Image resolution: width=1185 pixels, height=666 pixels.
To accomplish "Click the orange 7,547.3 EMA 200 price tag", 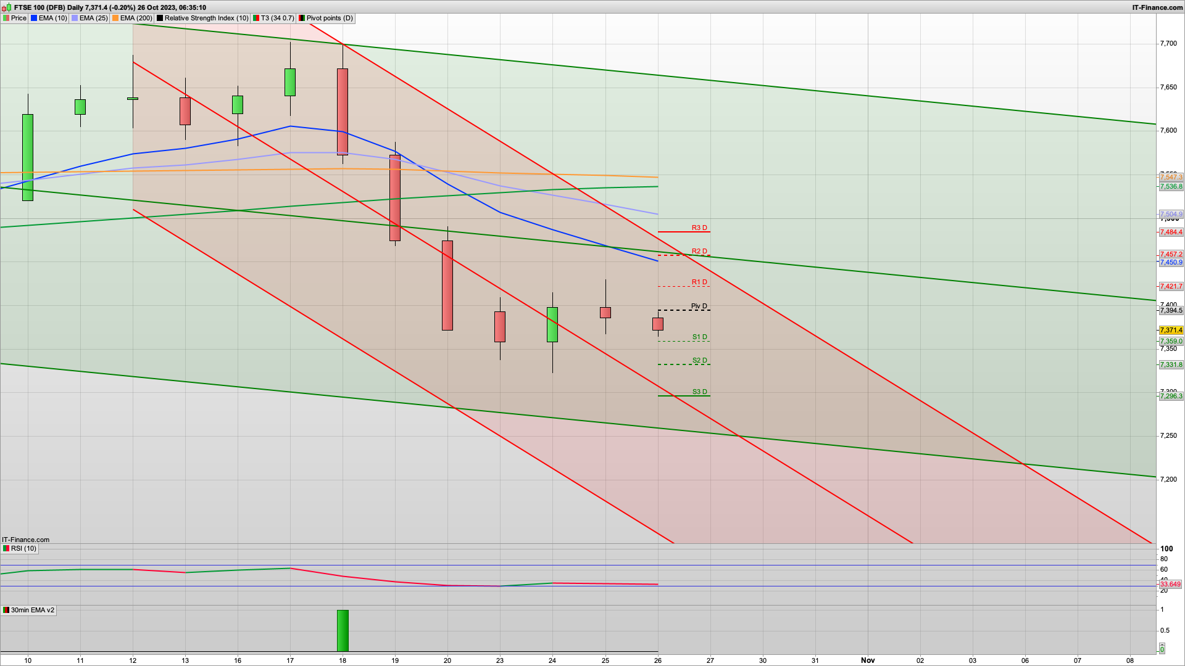I will 1171,178.
